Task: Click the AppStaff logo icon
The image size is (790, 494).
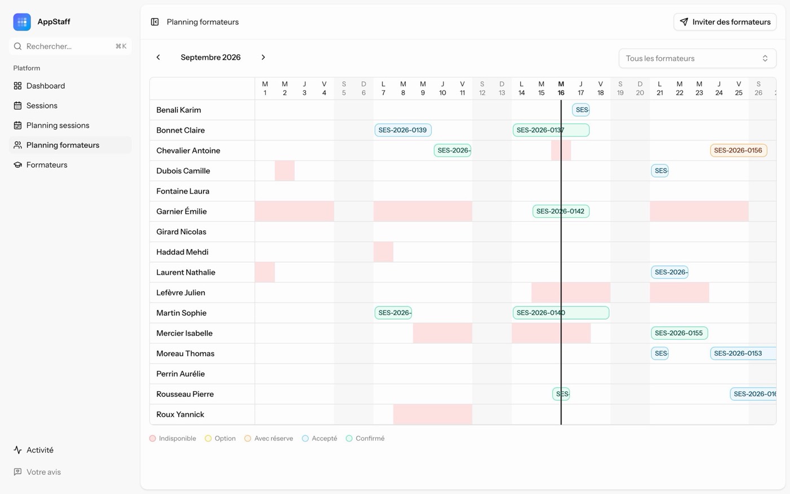Action: pos(22,22)
